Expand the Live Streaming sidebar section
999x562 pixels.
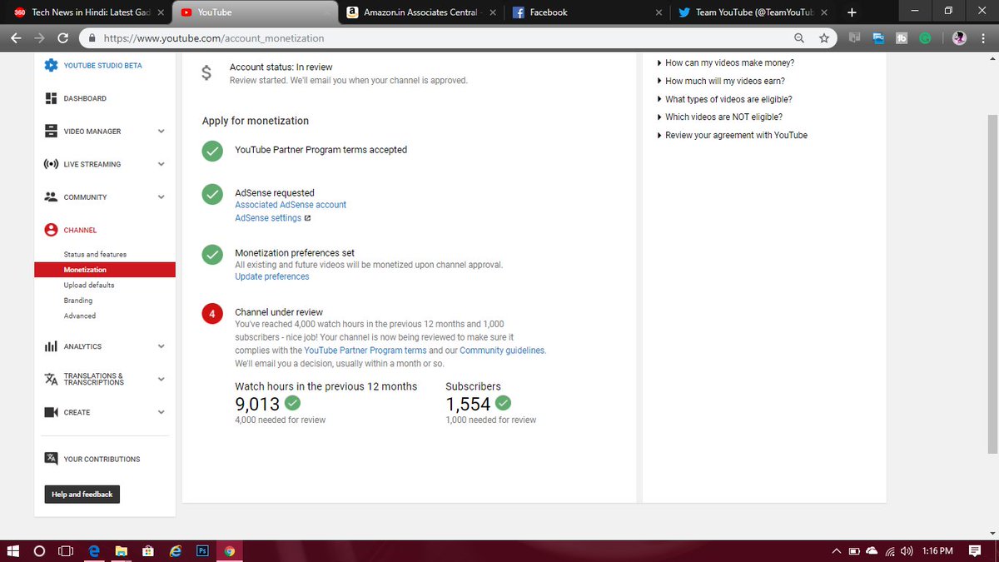coord(162,164)
